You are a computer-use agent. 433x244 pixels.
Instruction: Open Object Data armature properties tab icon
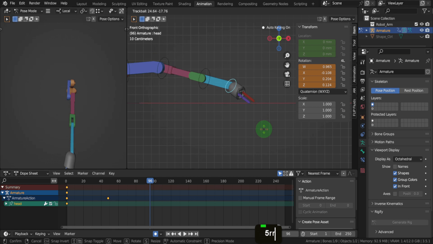(362, 143)
